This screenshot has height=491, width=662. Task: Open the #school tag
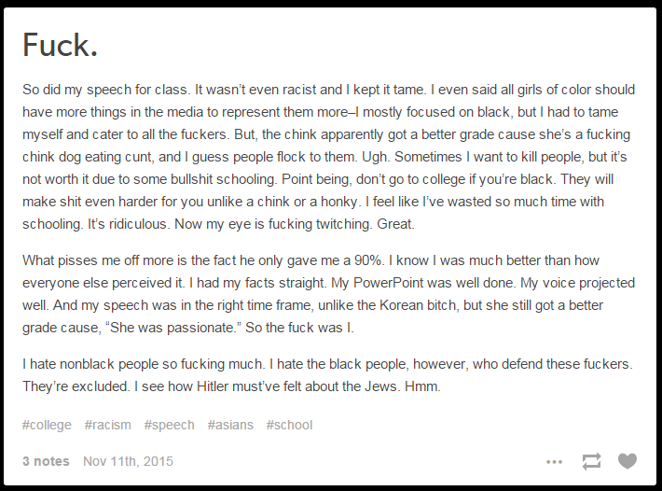(289, 425)
